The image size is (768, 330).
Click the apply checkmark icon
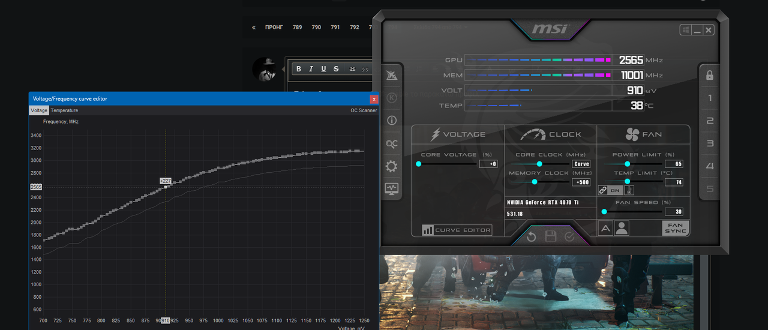point(569,237)
